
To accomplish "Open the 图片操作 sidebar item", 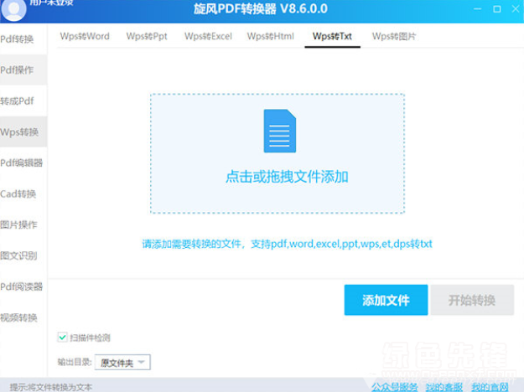I will tap(23, 224).
